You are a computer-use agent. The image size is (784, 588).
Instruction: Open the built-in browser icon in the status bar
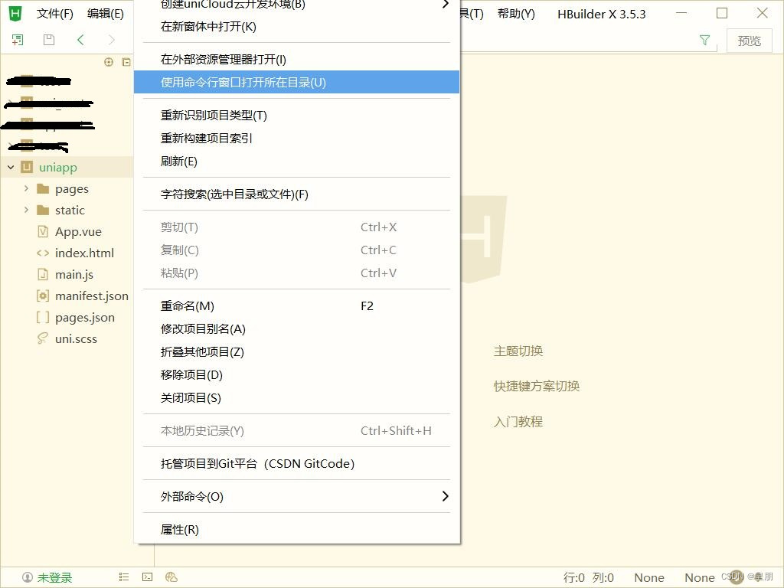[171, 577]
